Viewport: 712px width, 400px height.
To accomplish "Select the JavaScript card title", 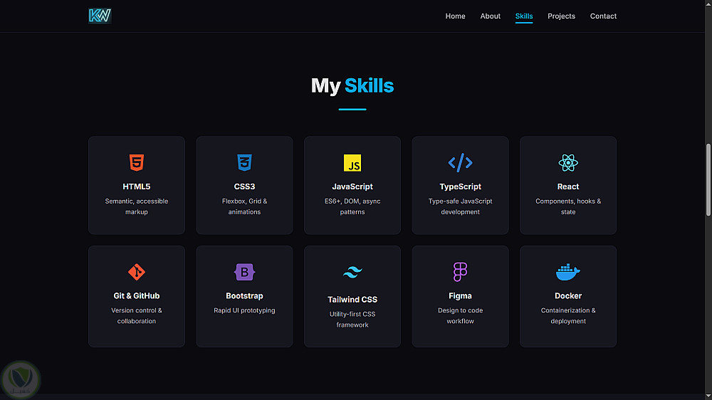I will [352, 186].
